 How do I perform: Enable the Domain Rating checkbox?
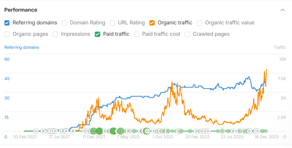[64, 23]
